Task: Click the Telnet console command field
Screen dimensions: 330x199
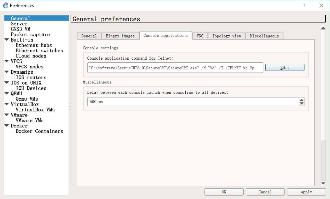Action: coord(175,68)
